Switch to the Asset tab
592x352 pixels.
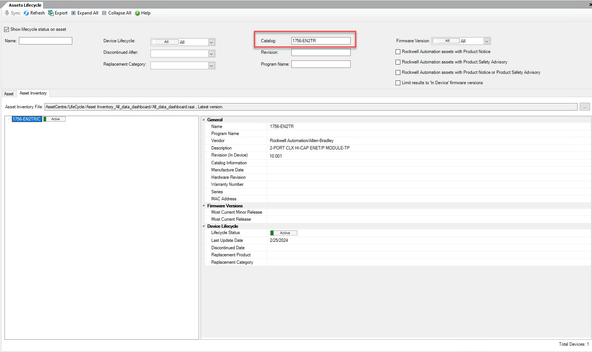click(x=9, y=94)
